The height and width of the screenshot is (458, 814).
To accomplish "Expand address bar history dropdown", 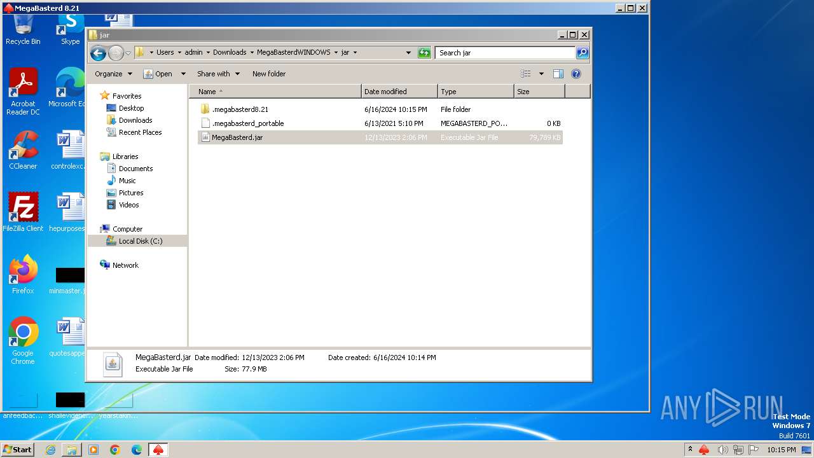I will coord(408,53).
